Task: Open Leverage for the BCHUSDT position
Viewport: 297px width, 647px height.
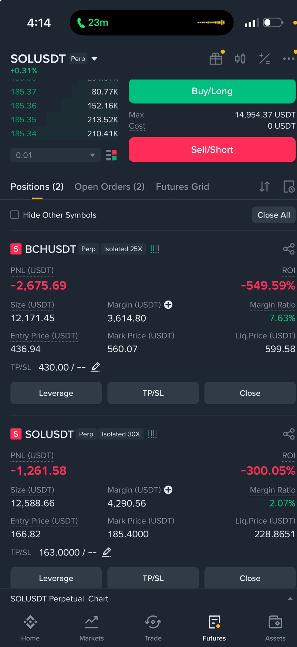Action: [56, 393]
